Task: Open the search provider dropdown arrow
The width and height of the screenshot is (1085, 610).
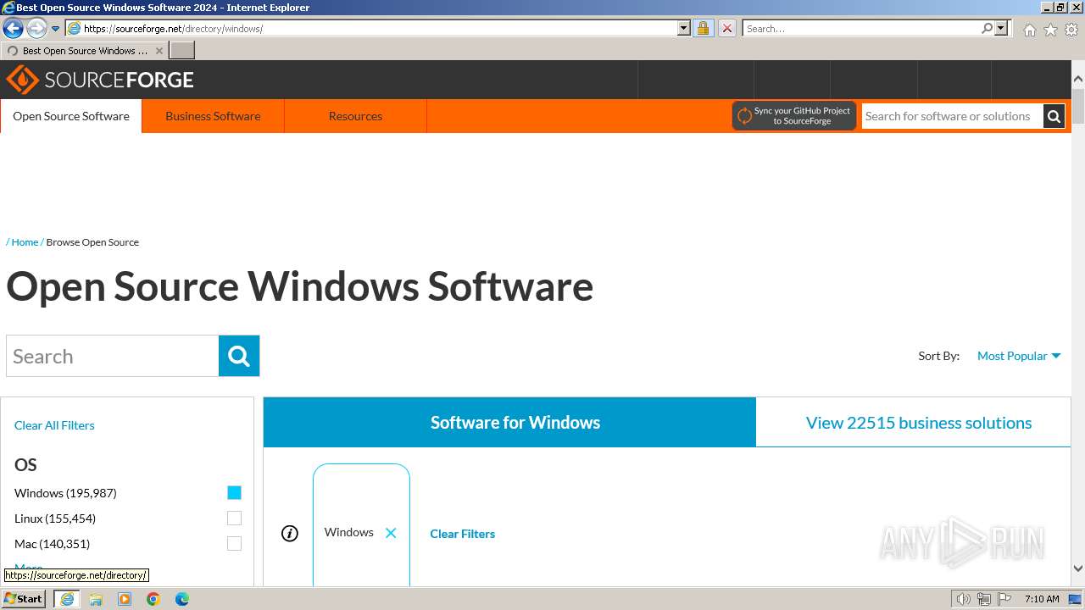Action: coord(1001,28)
